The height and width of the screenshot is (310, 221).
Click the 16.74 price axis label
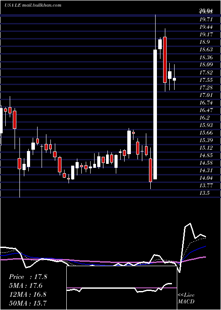206,103
